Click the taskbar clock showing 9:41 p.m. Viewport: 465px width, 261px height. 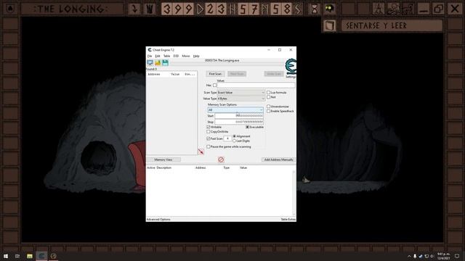point(444,256)
